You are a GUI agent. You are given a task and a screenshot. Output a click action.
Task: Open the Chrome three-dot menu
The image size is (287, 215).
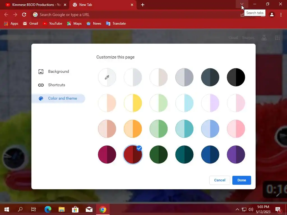(281, 15)
